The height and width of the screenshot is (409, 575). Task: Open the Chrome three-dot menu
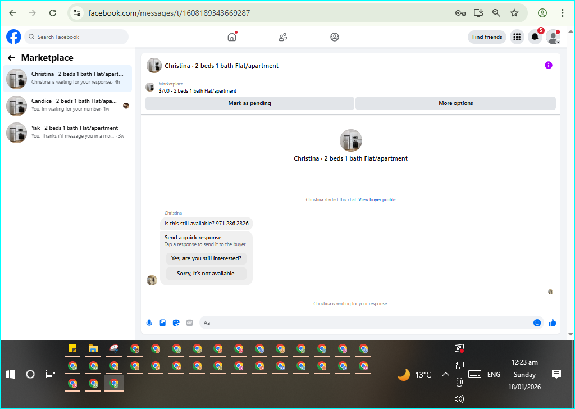563,13
